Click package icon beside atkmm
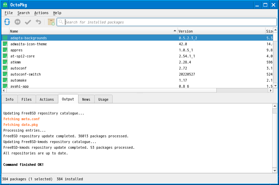Image resolution: width=279 pixels, height=185 pixels. tap(5, 62)
